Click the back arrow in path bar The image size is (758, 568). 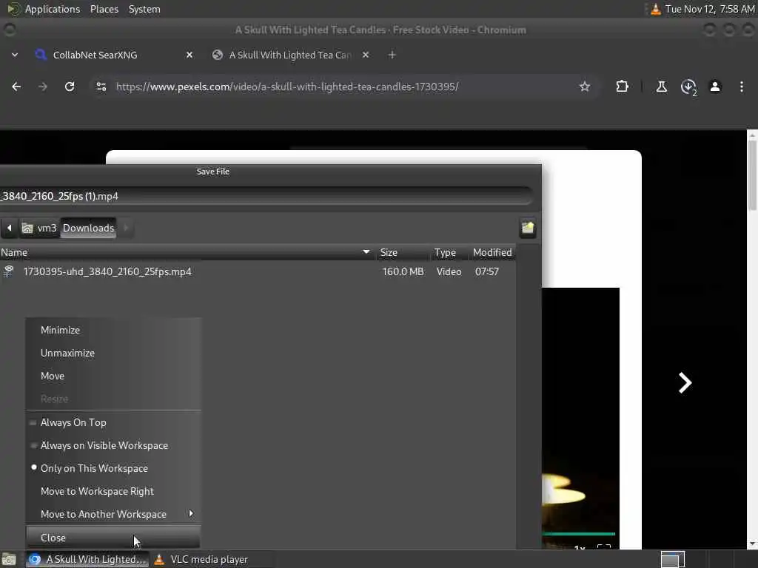(9, 228)
